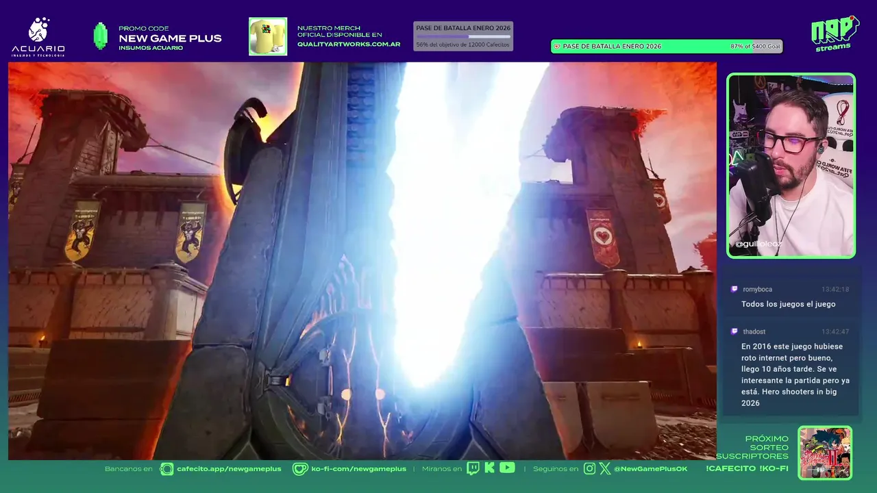Open the YouTube icon in footer

[507, 468]
